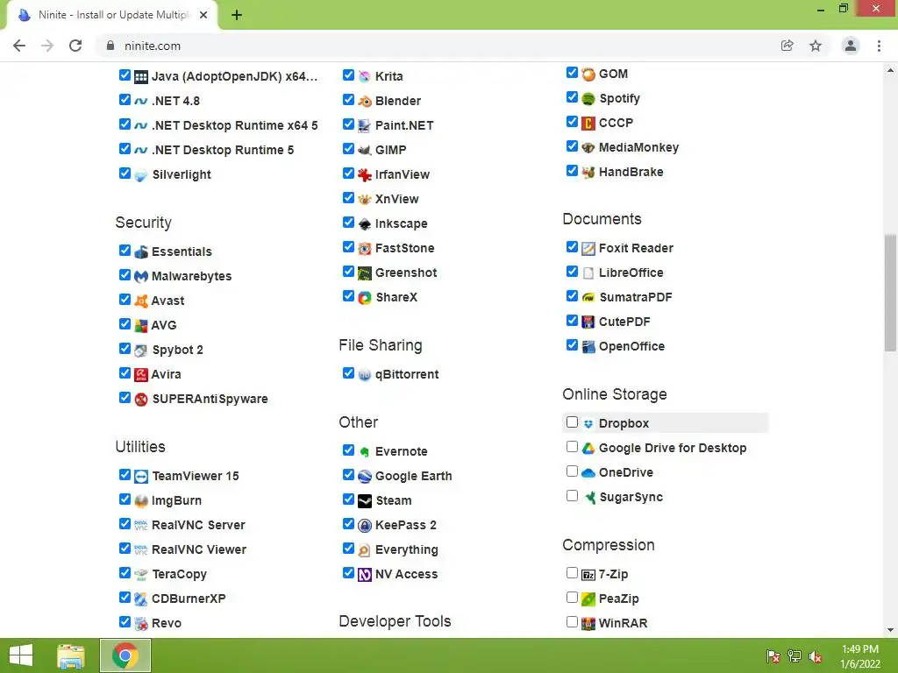Check the SugarSync checkbox
This screenshot has height=673, width=898.
coord(572,496)
